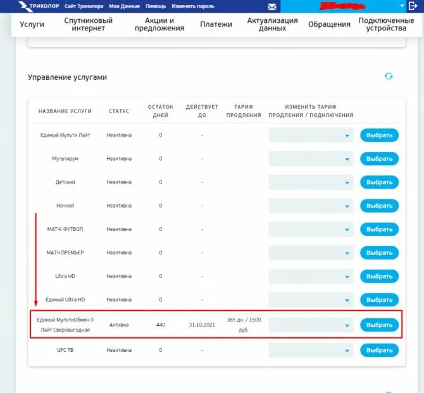Viewport: 424px width, 393px height.
Task: Open tariff dropdown for Единый Мульти Лайт
Action: tap(311, 135)
